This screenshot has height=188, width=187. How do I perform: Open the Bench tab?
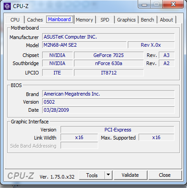(x=148, y=20)
